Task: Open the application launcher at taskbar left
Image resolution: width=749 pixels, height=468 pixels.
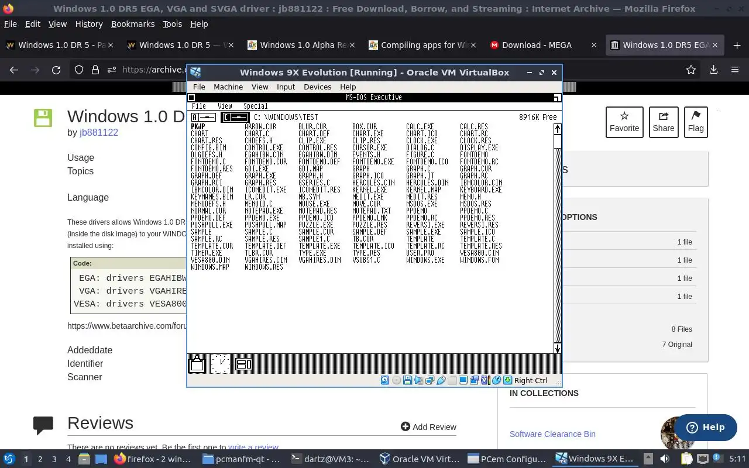Action: coord(9,459)
